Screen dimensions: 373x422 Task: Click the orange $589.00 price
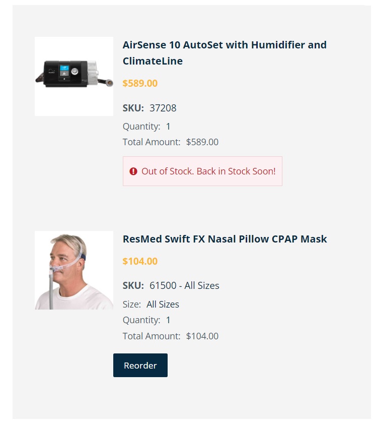(140, 83)
